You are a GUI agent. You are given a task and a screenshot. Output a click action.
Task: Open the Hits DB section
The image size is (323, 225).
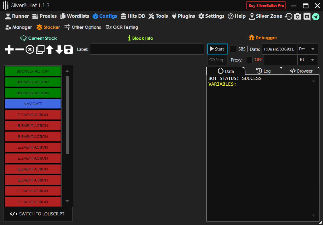pos(133,16)
